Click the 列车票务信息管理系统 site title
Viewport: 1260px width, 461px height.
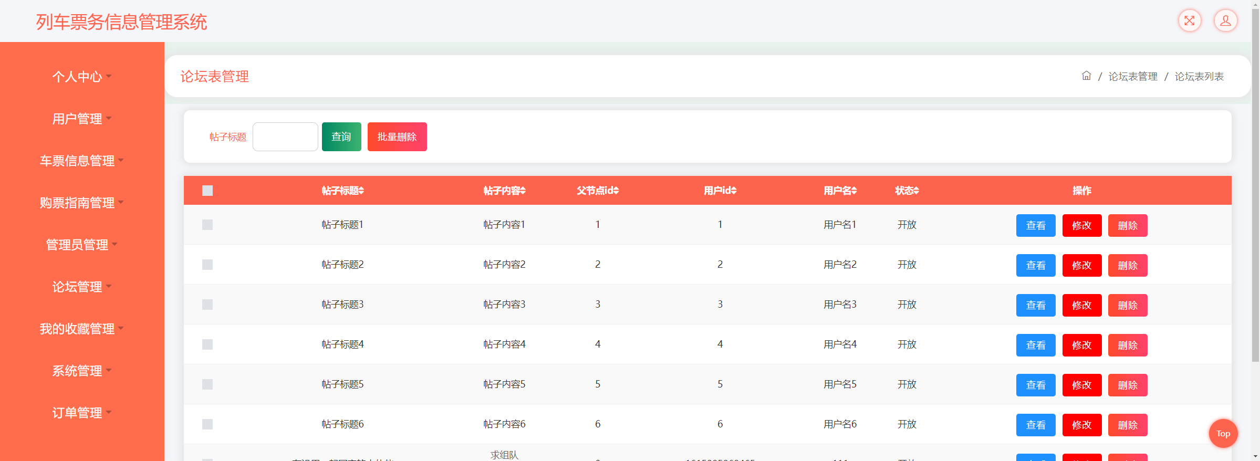[x=121, y=22]
